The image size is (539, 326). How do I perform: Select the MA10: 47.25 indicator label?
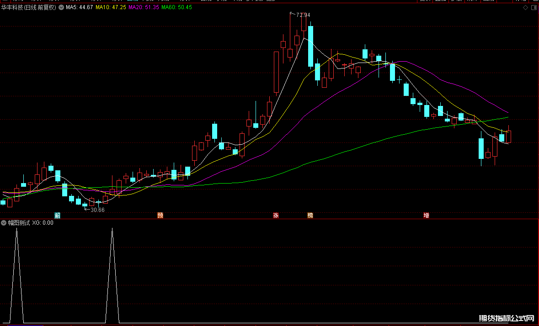tap(111, 7)
